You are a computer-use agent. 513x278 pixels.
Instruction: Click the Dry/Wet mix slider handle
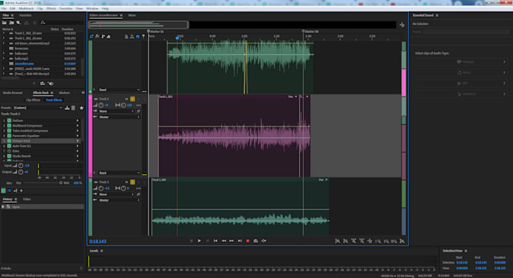coord(61,183)
